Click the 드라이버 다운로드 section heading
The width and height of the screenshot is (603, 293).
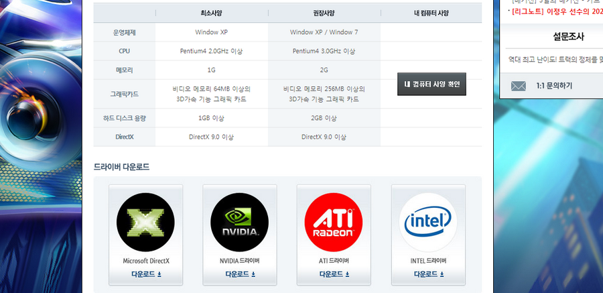(121, 167)
